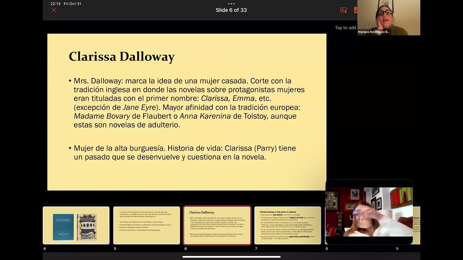The image size is (463, 260).
Task: Tap to add speaker notes
Action: click(345, 28)
